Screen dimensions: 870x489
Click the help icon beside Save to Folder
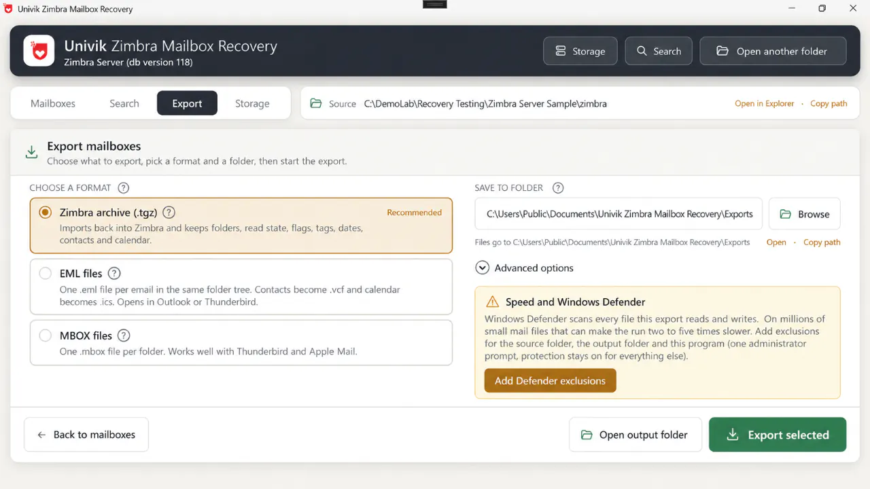pyautogui.click(x=558, y=188)
